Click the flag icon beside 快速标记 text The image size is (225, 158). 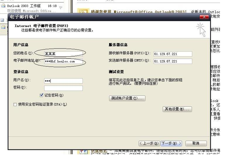coord(83,152)
